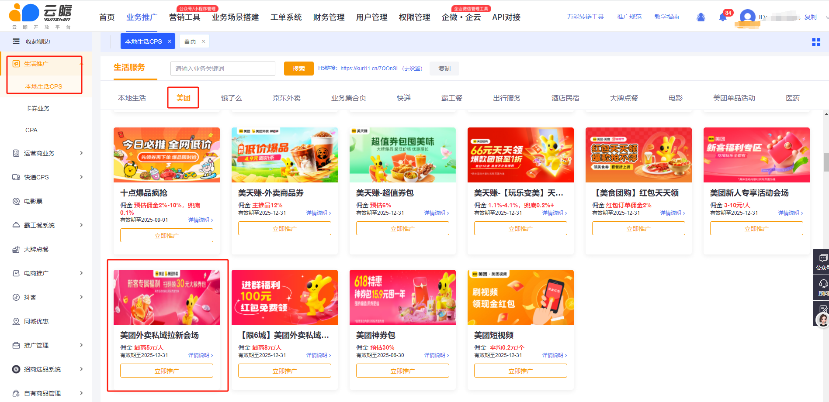Click 立即推广 under 美团神券包
This screenshot has width=829, height=402.
tap(402, 371)
